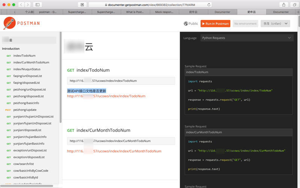
Task: Switch to the What is Post... tab
Action: point(135,12)
